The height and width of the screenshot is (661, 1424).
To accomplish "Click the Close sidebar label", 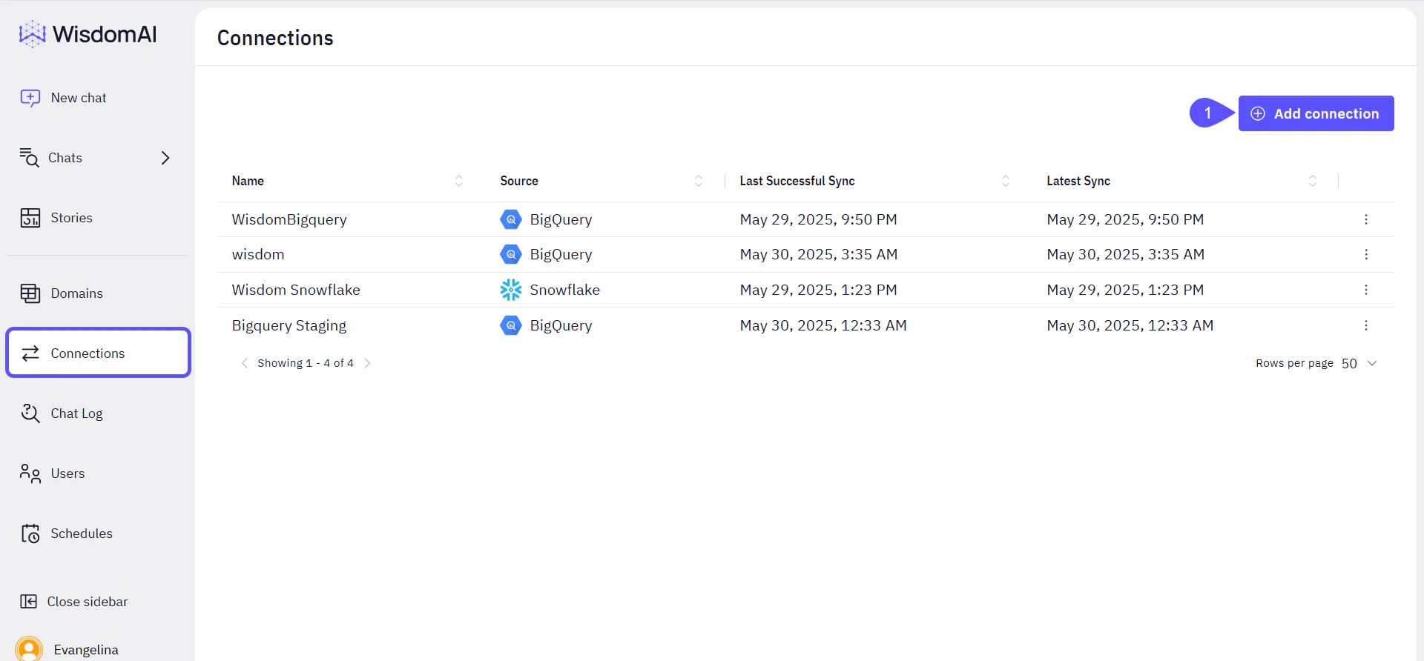I will click(x=88, y=602).
